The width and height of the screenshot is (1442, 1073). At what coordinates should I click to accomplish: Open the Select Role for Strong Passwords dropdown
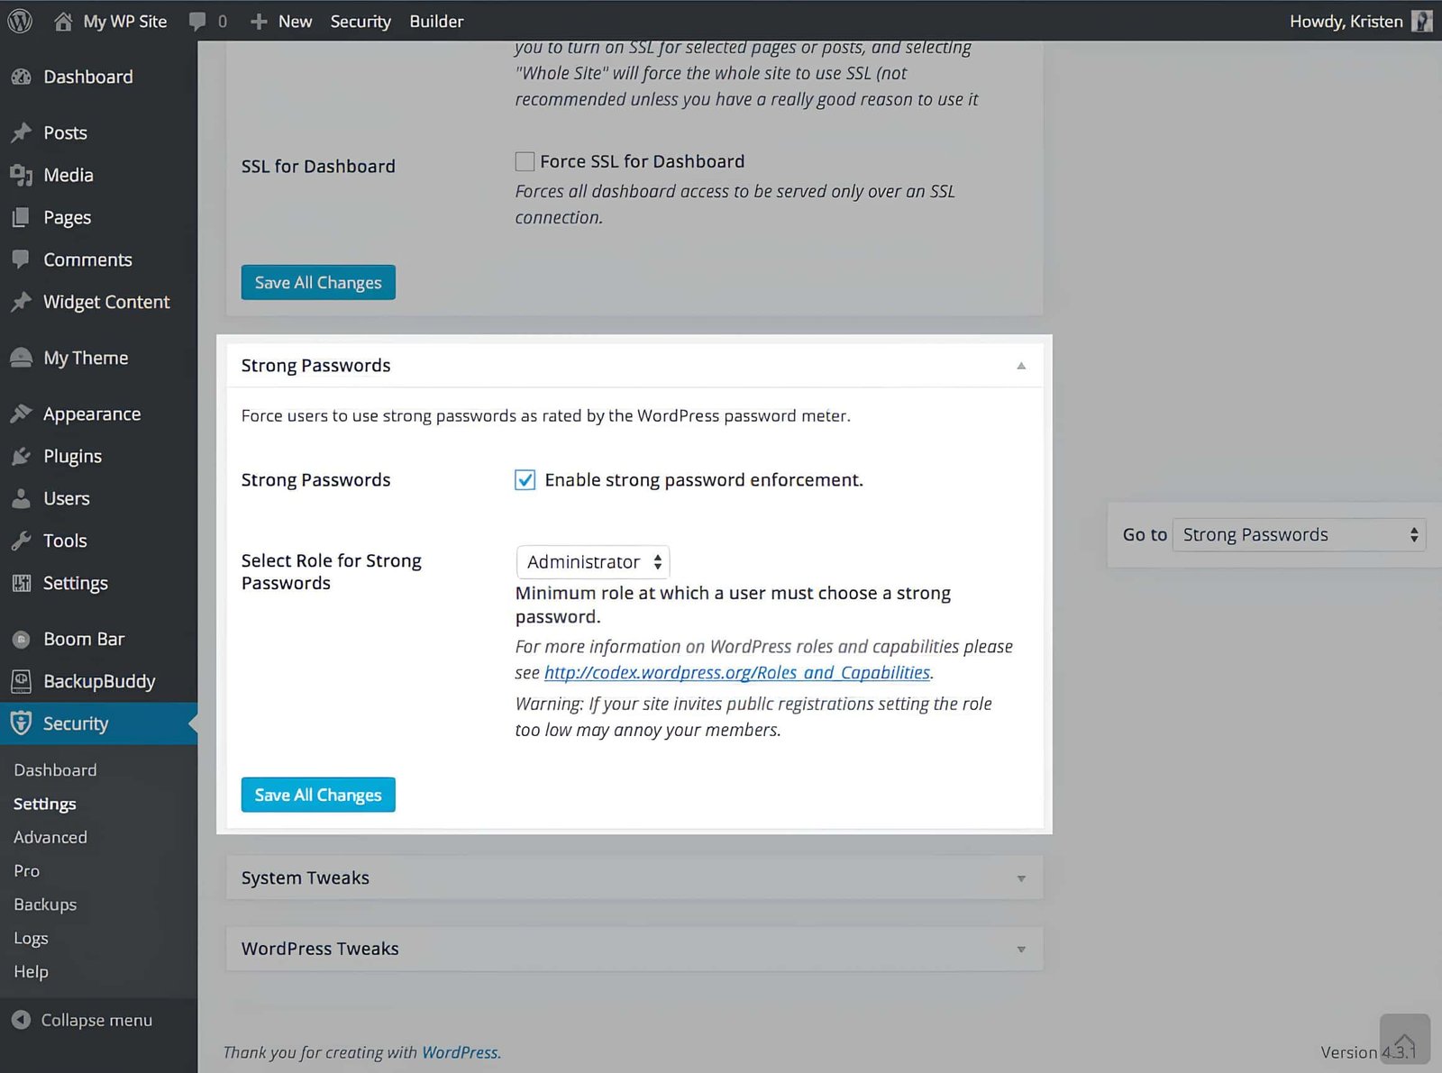[592, 561]
